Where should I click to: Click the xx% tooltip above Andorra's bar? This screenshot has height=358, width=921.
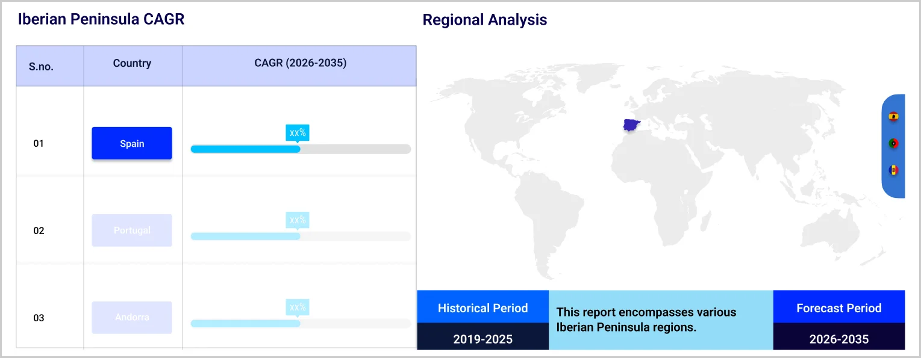pyautogui.click(x=298, y=307)
